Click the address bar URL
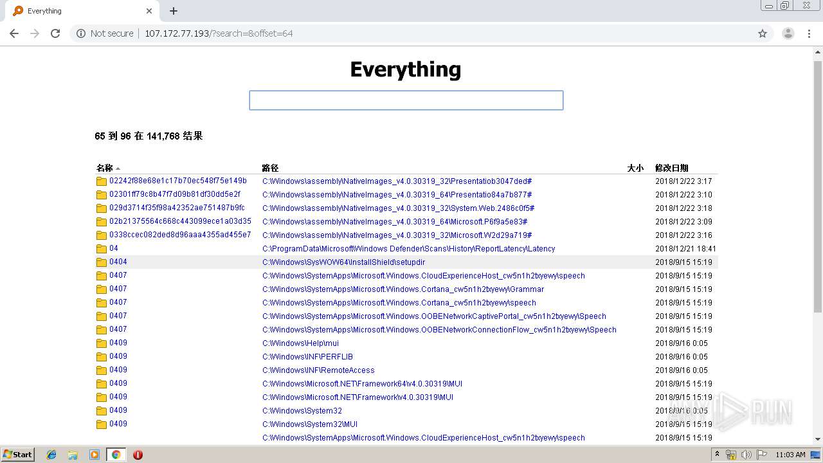This screenshot has height=463, width=823. [219, 33]
